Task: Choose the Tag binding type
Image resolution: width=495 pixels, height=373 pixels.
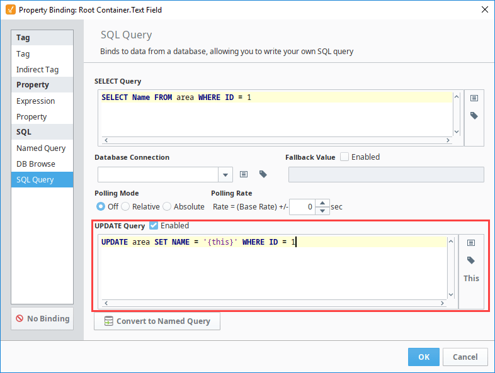Action: [x=42, y=53]
